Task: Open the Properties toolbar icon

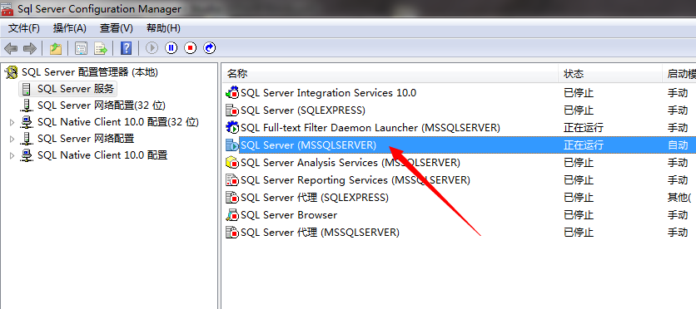Action: [x=81, y=48]
